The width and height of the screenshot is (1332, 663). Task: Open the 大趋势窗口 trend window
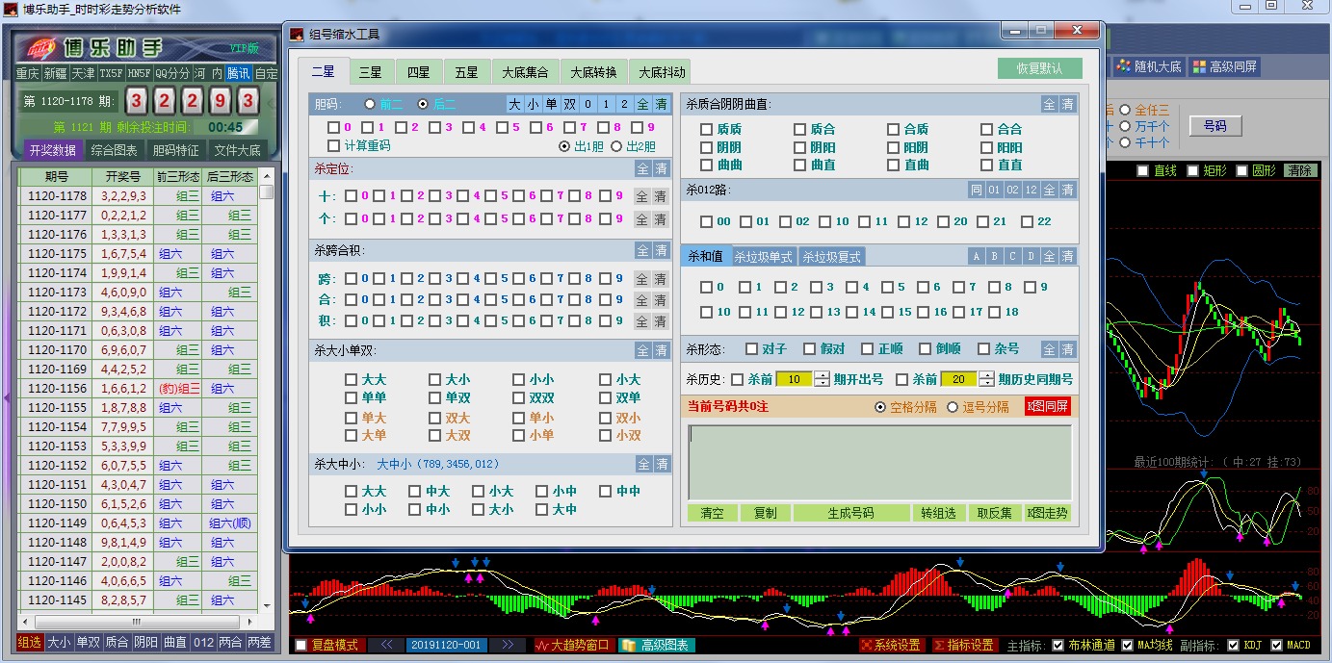(573, 645)
